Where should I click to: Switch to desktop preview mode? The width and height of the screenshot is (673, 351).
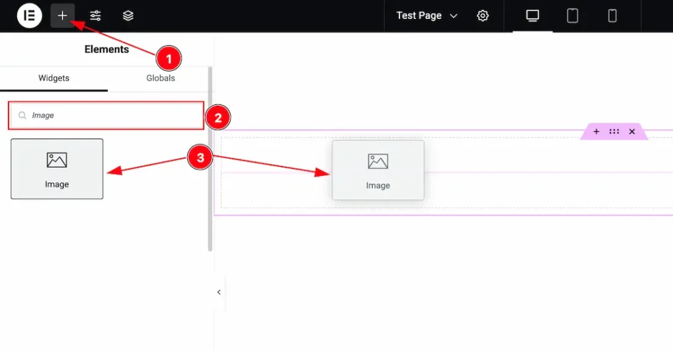(532, 16)
